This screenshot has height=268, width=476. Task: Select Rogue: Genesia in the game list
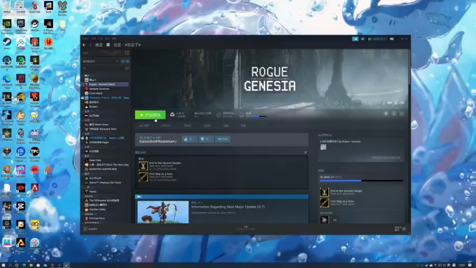click(x=106, y=84)
